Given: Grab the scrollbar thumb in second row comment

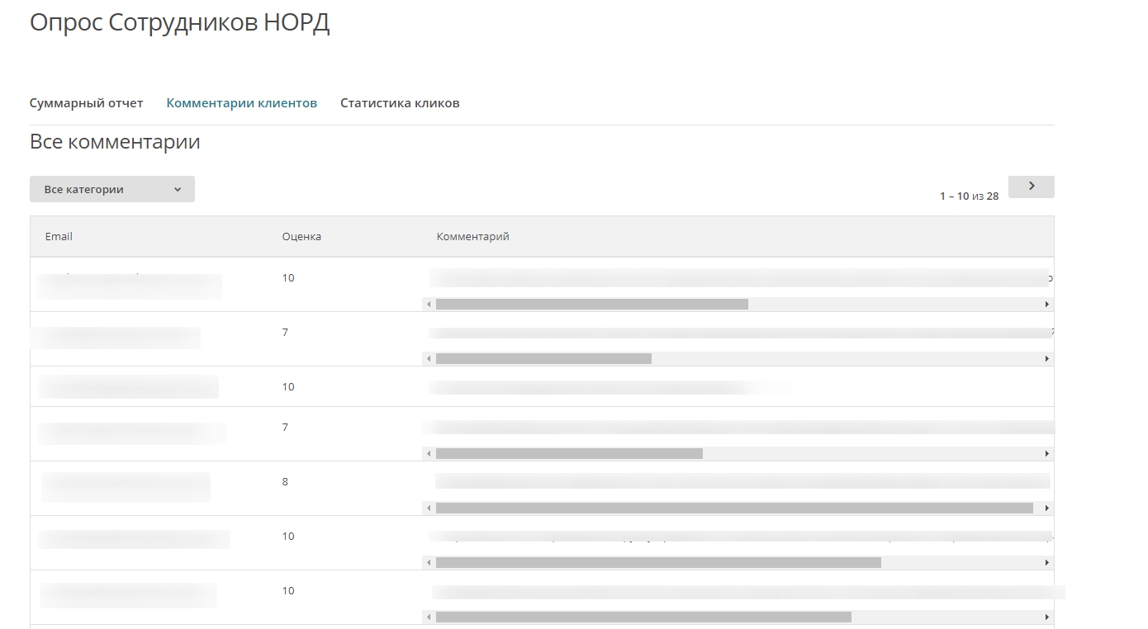Looking at the screenshot, I should coord(543,359).
